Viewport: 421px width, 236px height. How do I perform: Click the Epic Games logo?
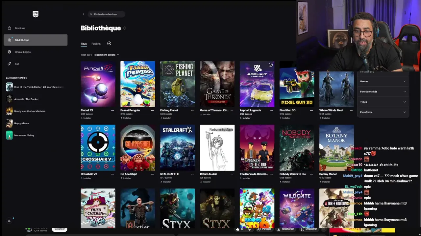[36, 14]
